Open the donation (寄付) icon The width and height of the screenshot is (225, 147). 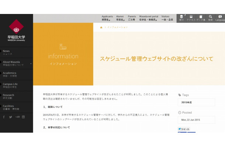pos(181,18)
